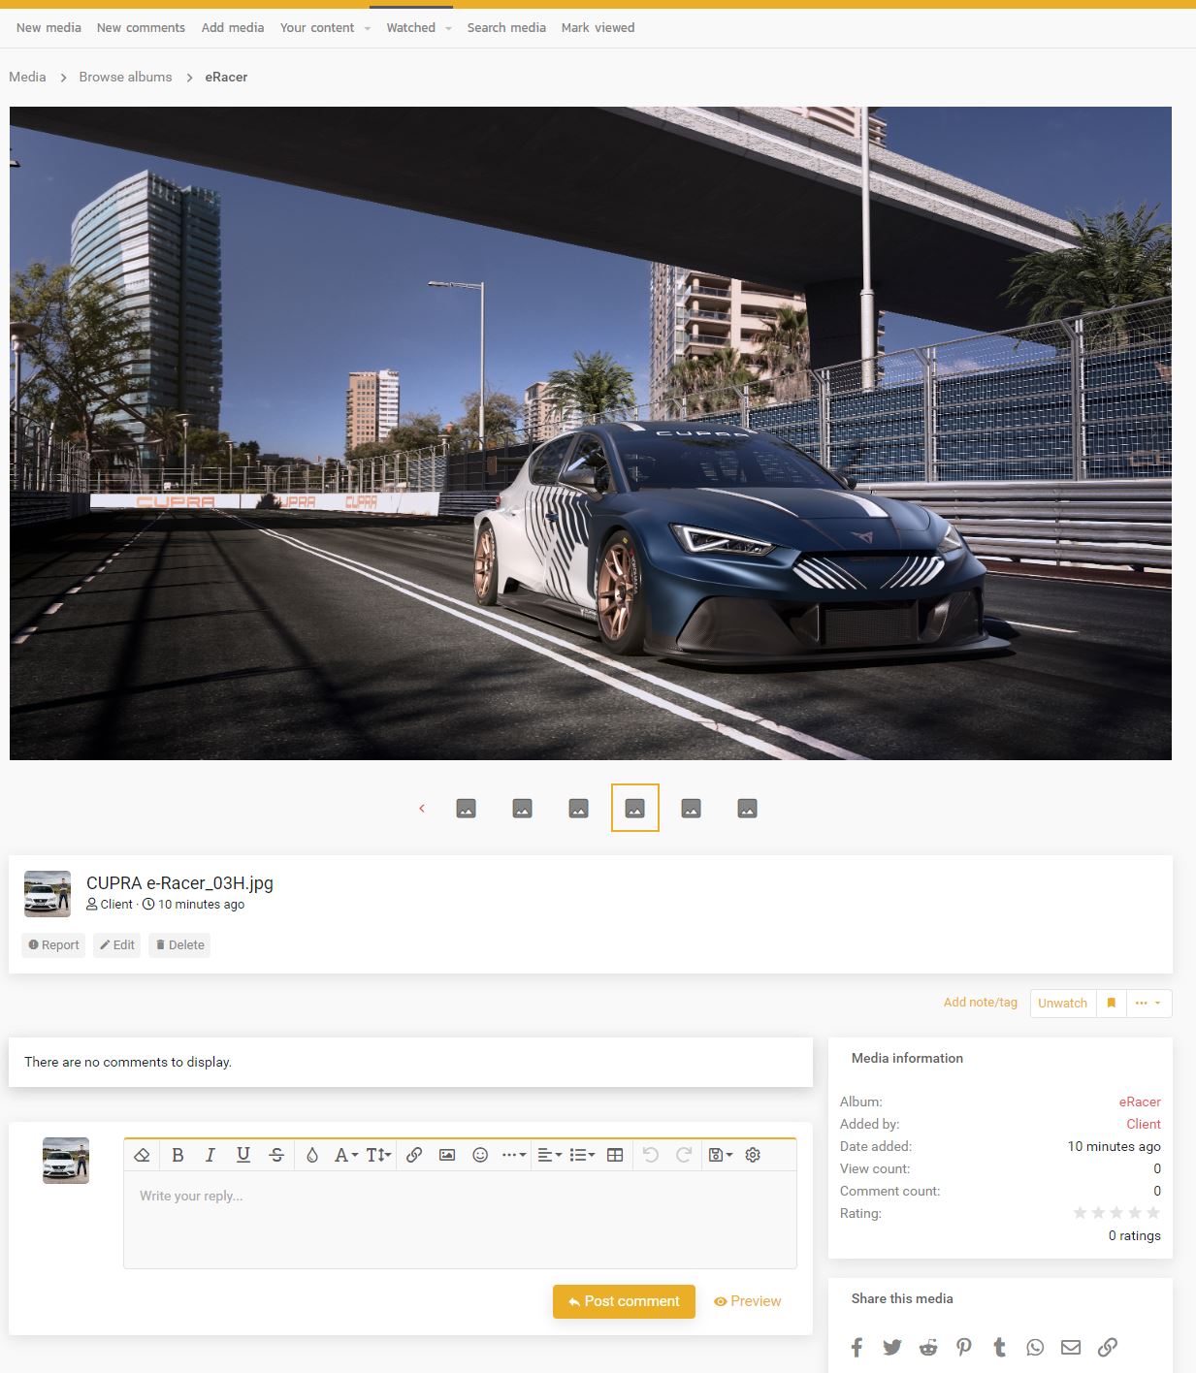1196x1373 pixels.
Task: Open the drafts save dropdown
Action: (x=721, y=1155)
